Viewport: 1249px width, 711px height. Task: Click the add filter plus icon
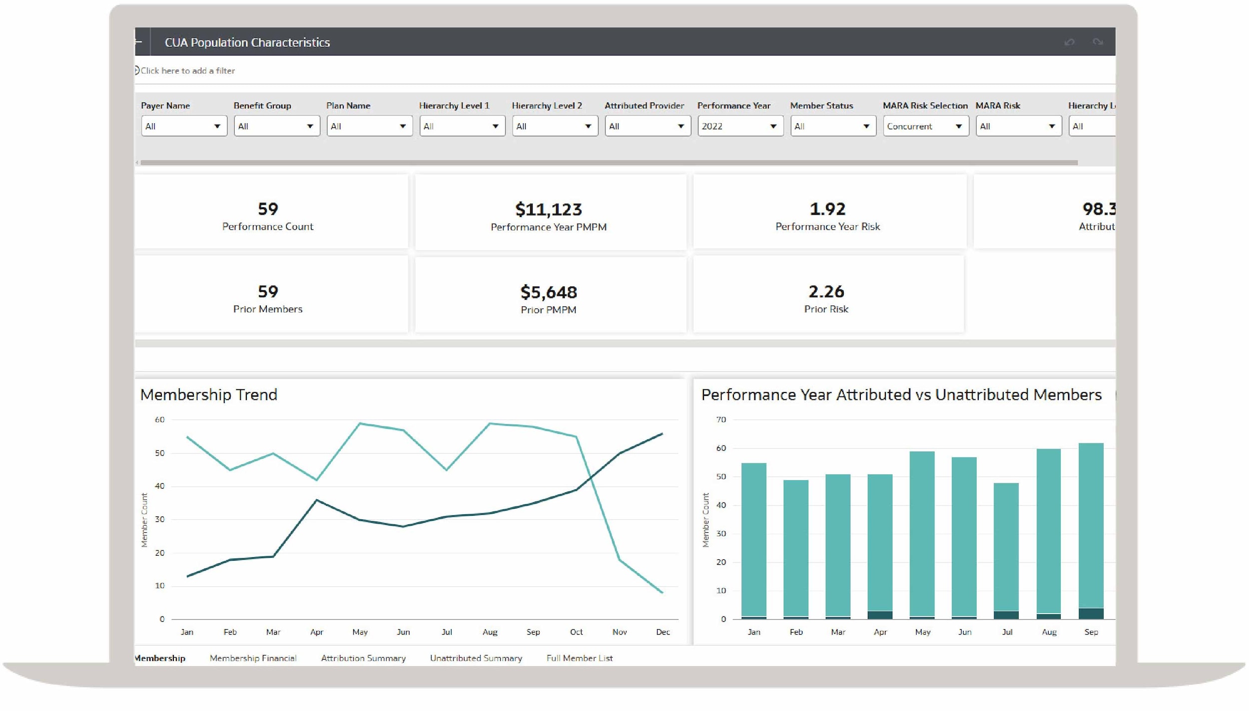click(x=136, y=70)
